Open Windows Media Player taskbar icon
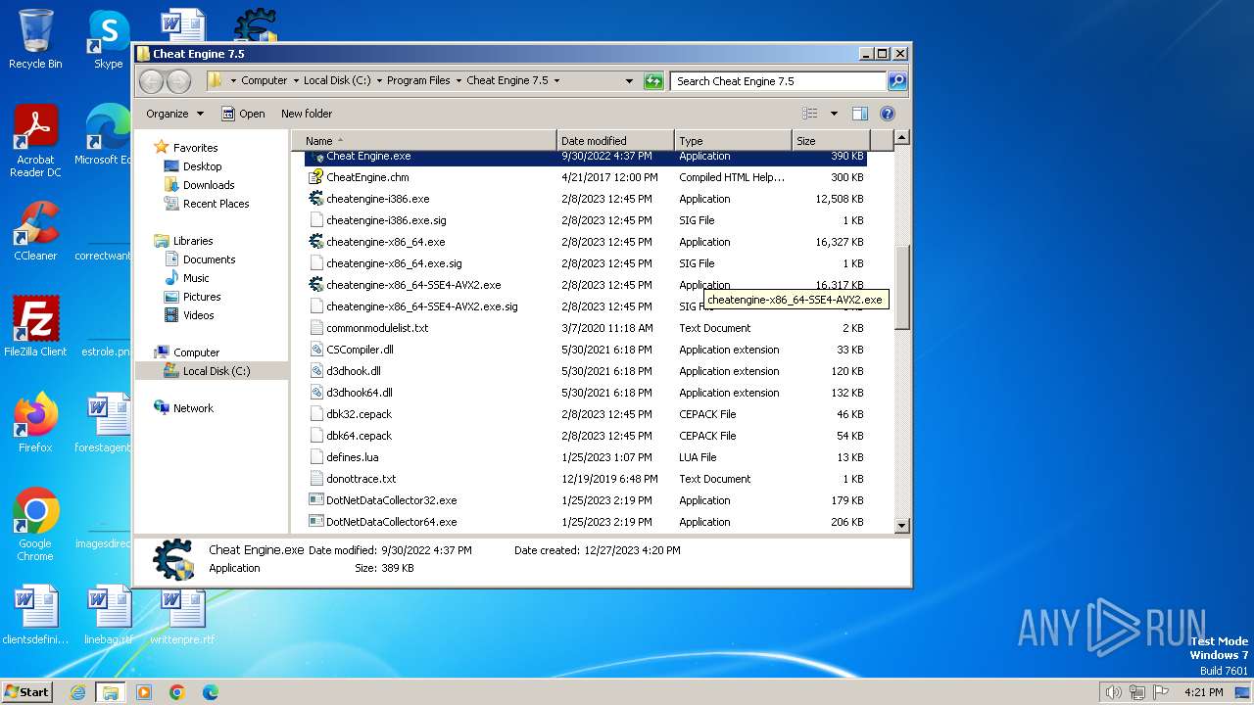Screen dimensions: 1254x705 (144, 692)
